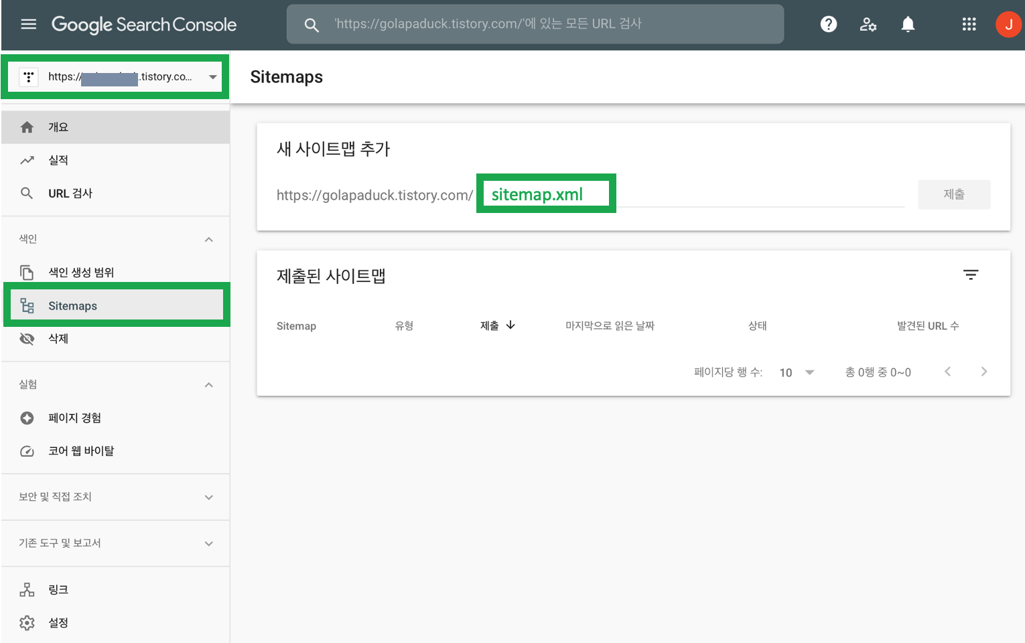Click the 제출된 사이트맵 heading
The width and height of the screenshot is (1025, 643).
coord(331,276)
